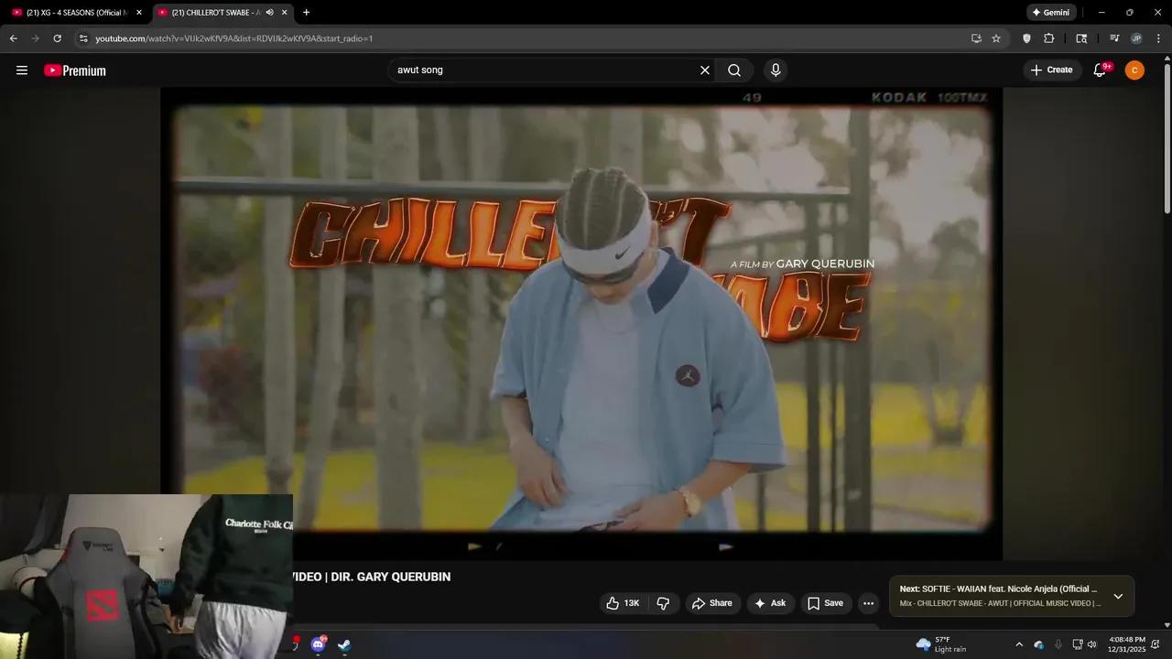
Task: Click video title DIR. GARY QUERUBIN
Action: [x=372, y=577]
